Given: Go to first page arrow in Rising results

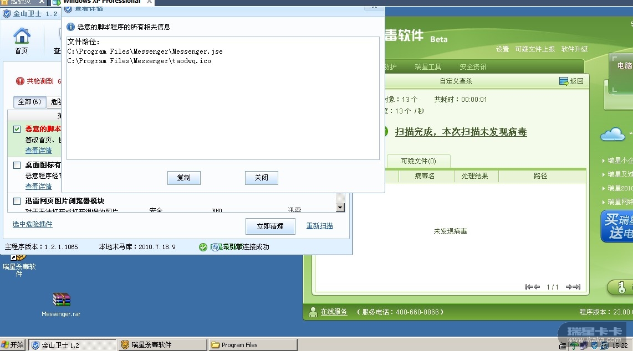Looking at the screenshot, I should tap(528, 287).
